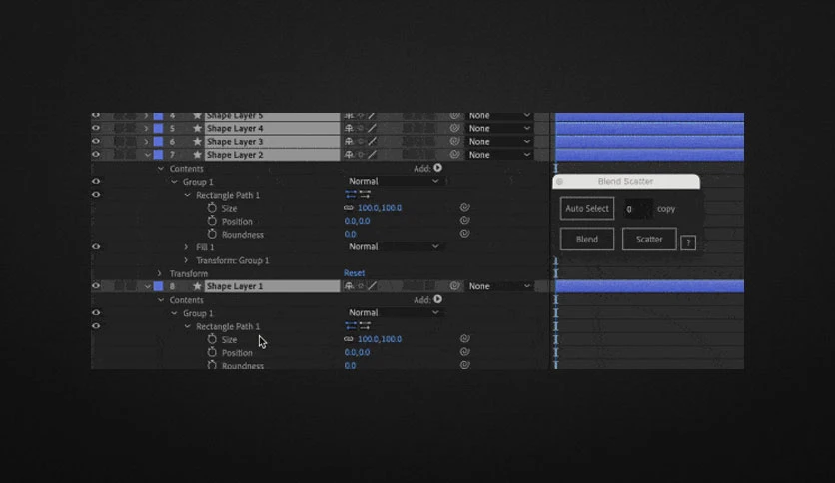Viewport: 835px width, 483px height.
Task: Open Normal blend dropdown for Shape Layer 2 Group 1
Action: pyautogui.click(x=394, y=181)
